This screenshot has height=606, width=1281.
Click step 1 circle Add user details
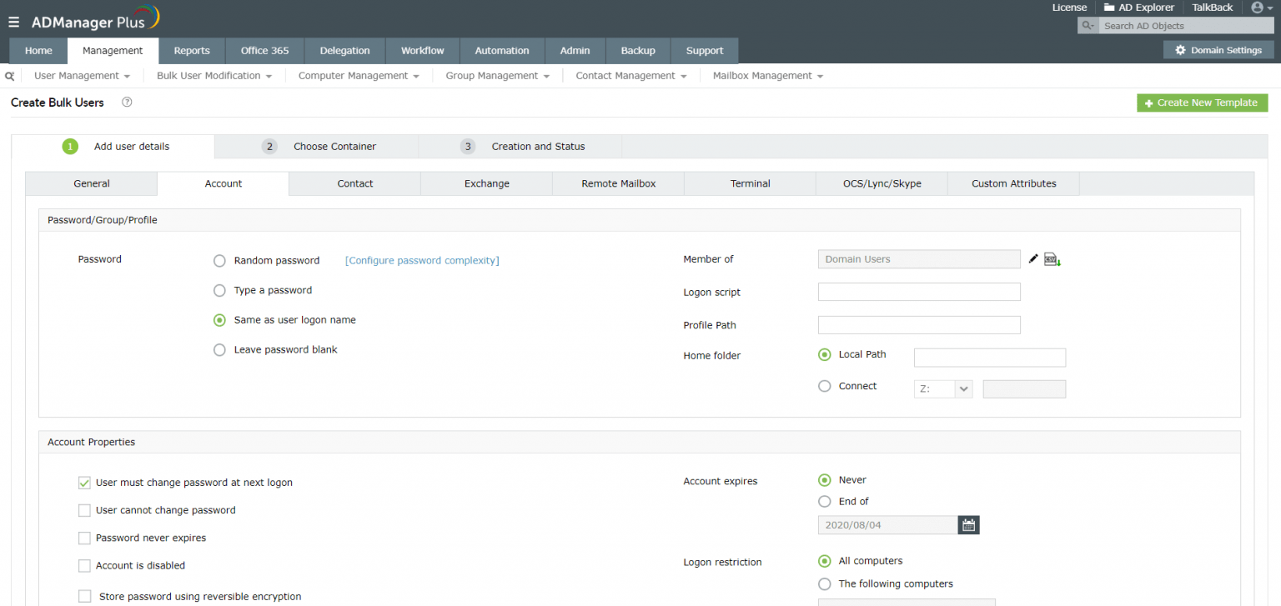click(x=70, y=147)
